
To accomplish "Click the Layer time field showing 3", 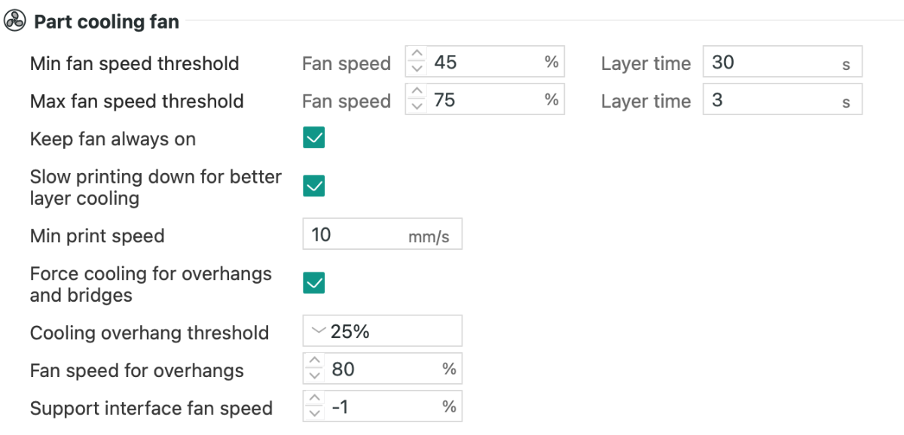I will click(x=782, y=99).
